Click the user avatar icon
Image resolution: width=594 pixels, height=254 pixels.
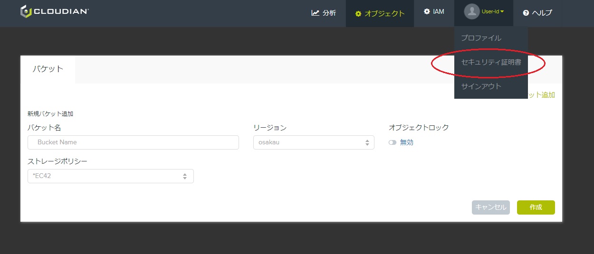(x=471, y=12)
